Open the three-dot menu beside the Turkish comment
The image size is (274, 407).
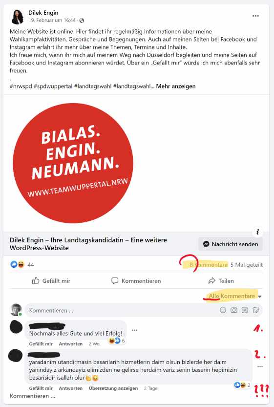click(260, 366)
